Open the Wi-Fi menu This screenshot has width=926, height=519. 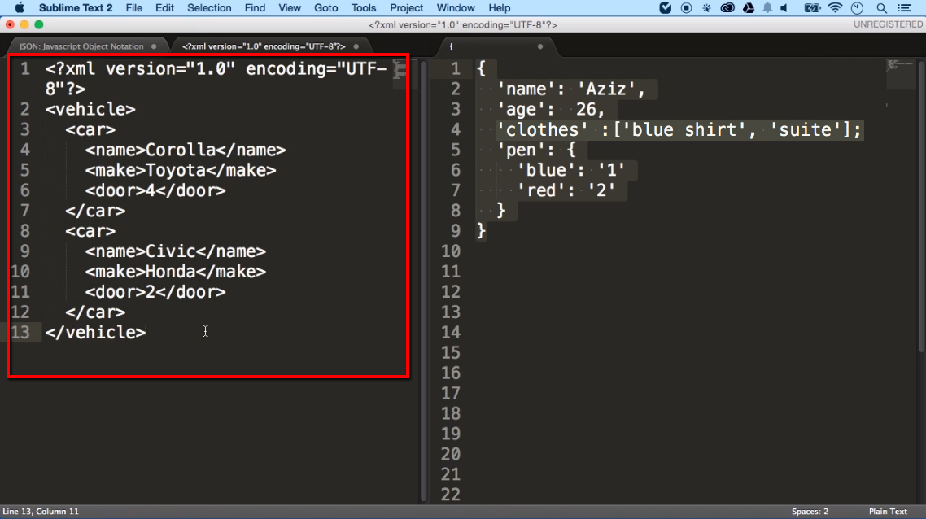point(836,8)
